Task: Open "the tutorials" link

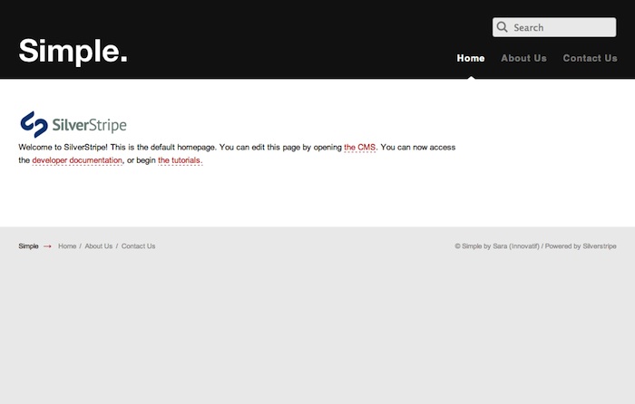Action: (180, 160)
